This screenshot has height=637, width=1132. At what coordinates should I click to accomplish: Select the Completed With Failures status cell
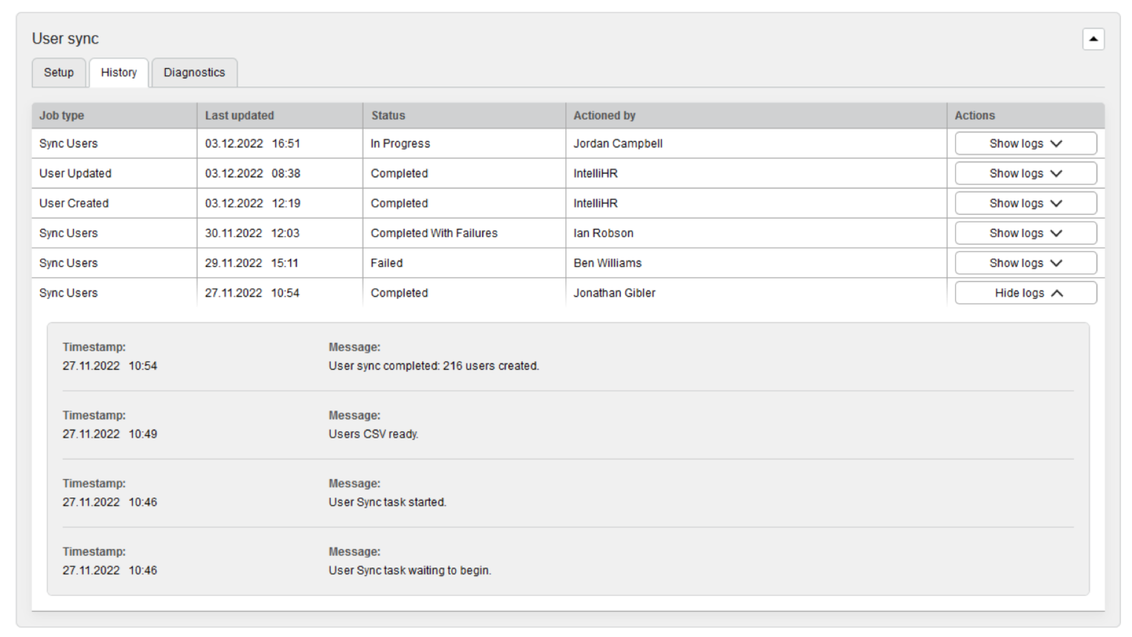coord(434,233)
